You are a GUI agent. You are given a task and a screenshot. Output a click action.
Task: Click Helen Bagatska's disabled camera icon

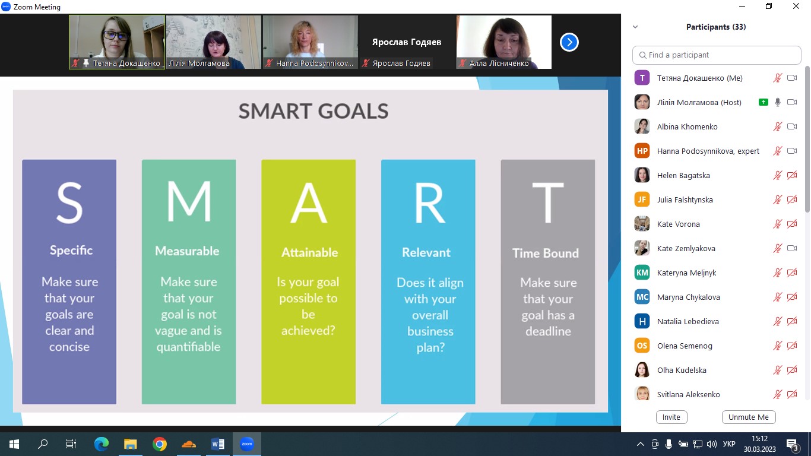click(x=792, y=175)
